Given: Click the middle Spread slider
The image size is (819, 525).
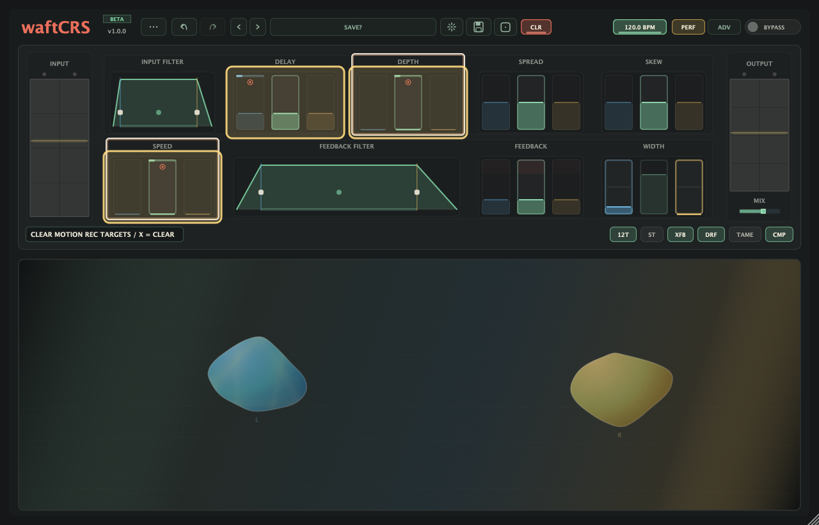Looking at the screenshot, I should (531, 102).
